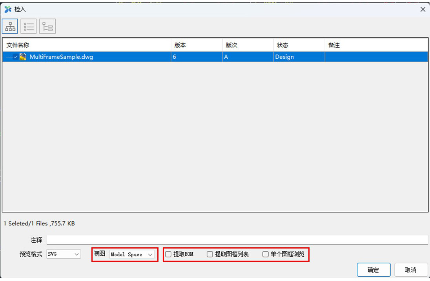Click the 备注 column header
Screen dimensions: 430x281
click(334, 45)
